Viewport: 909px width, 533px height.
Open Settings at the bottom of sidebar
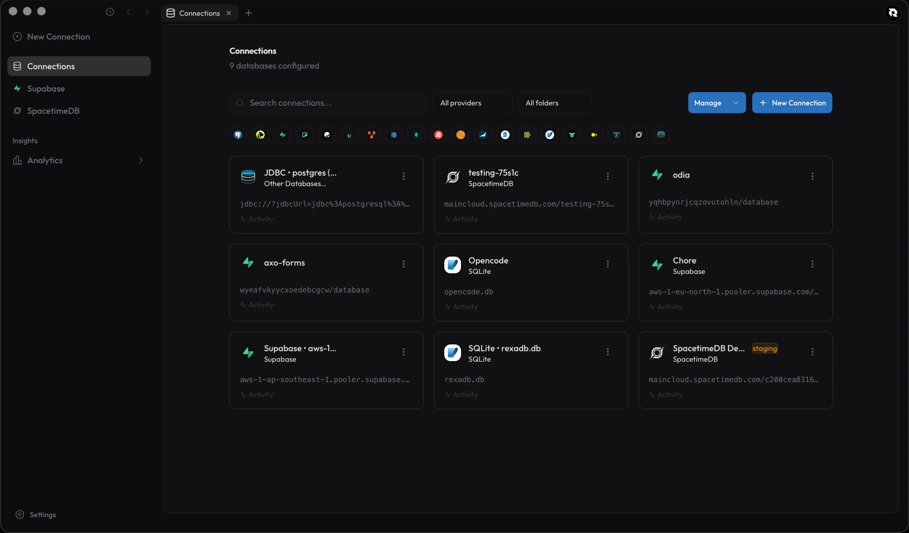(x=36, y=515)
